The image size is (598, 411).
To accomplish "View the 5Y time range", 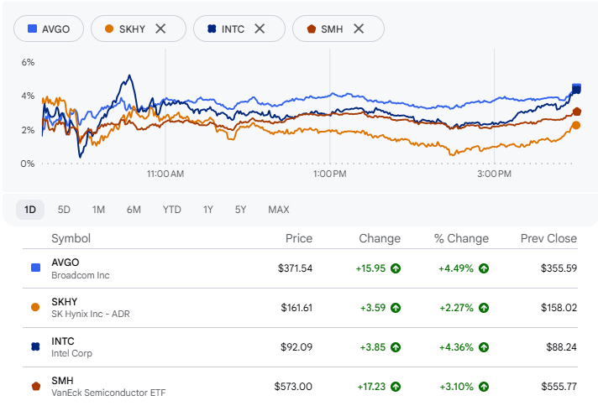I will pyautogui.click(x=241, y=210).
